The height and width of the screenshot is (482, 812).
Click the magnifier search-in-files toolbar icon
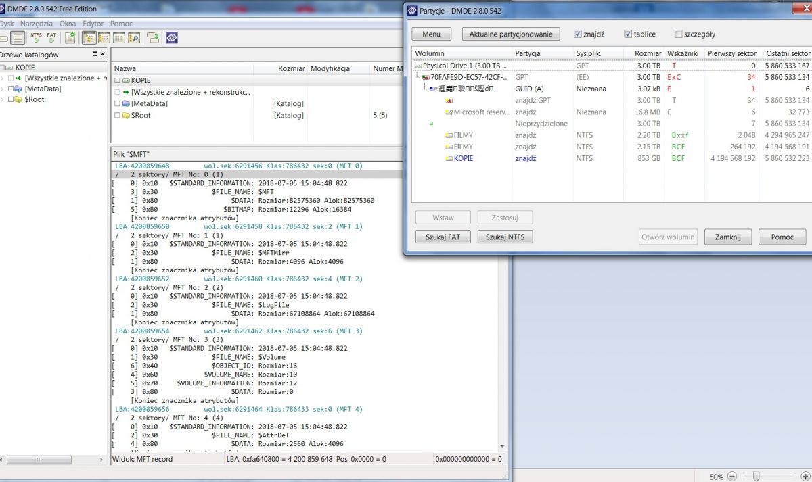pyautogui.click(x=134, y=38)
